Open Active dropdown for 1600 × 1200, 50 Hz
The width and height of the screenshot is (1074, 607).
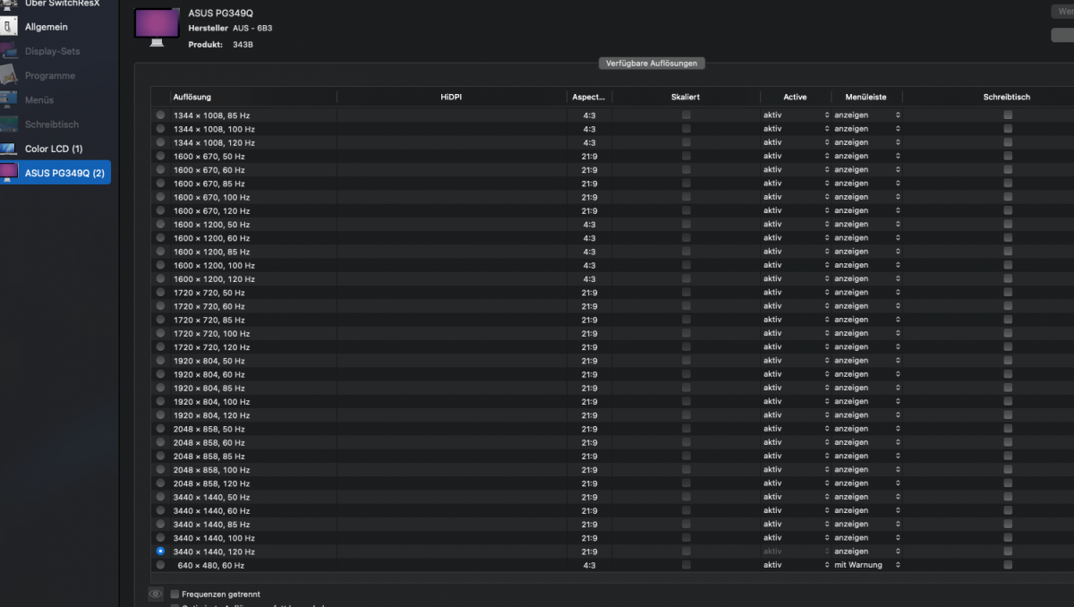796,225
